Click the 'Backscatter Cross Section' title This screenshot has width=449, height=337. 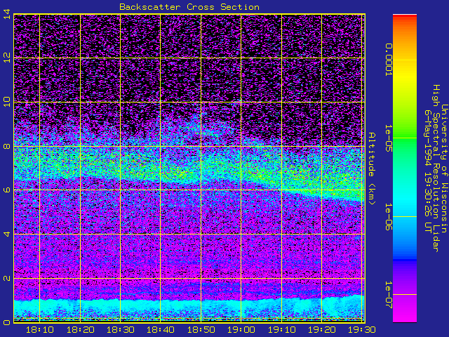pos(189,7)
